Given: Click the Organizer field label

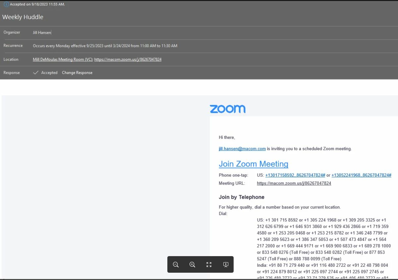Looking at the screenshot, I should [x=12, y=32].
